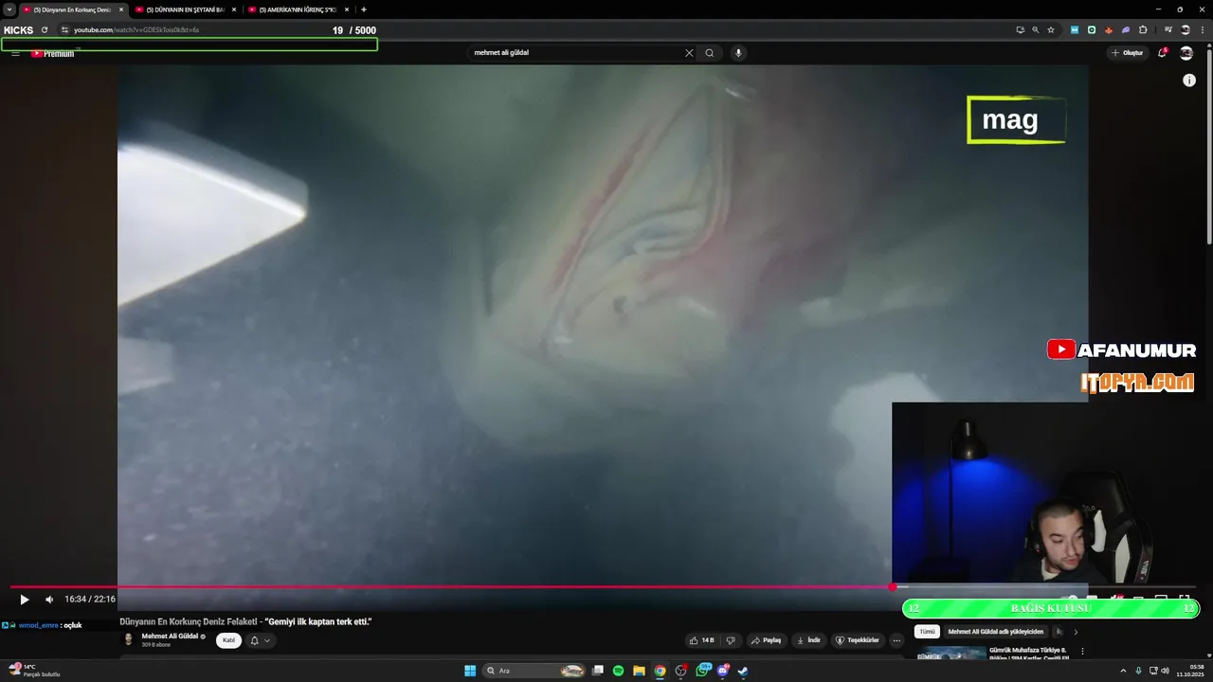Run search with magnifier button
Image resolution: width=1213 pixels, height=682 pixels.
[709, 53]
